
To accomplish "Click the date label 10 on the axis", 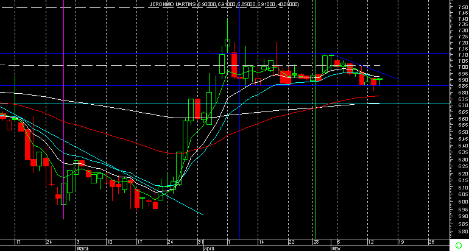I will click(110, 242).
